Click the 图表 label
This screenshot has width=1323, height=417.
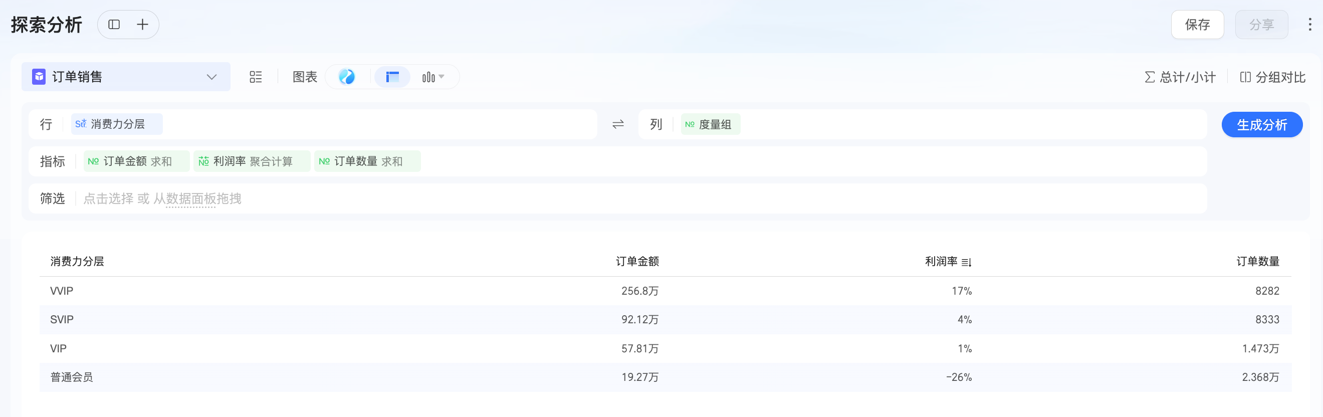point(305,77)
